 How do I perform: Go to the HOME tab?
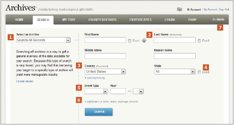tap(19, 20)
